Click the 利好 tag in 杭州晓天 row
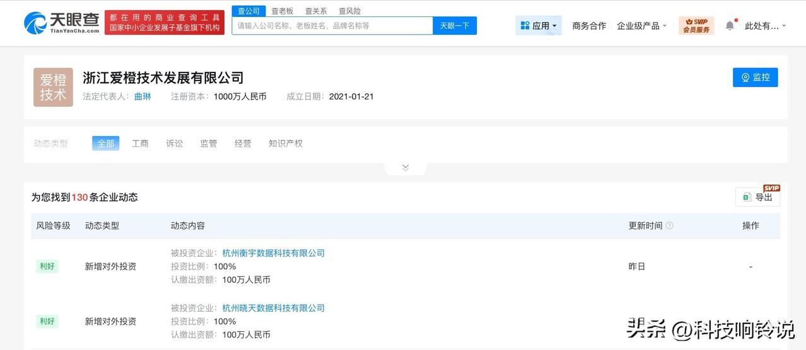Image resolution: width=806 pixels, height=350 pixels. pos(47,321)
